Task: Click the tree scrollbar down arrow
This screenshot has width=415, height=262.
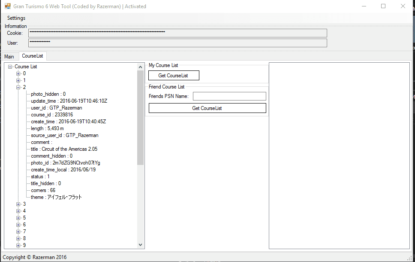Action: tap(140, 245)
